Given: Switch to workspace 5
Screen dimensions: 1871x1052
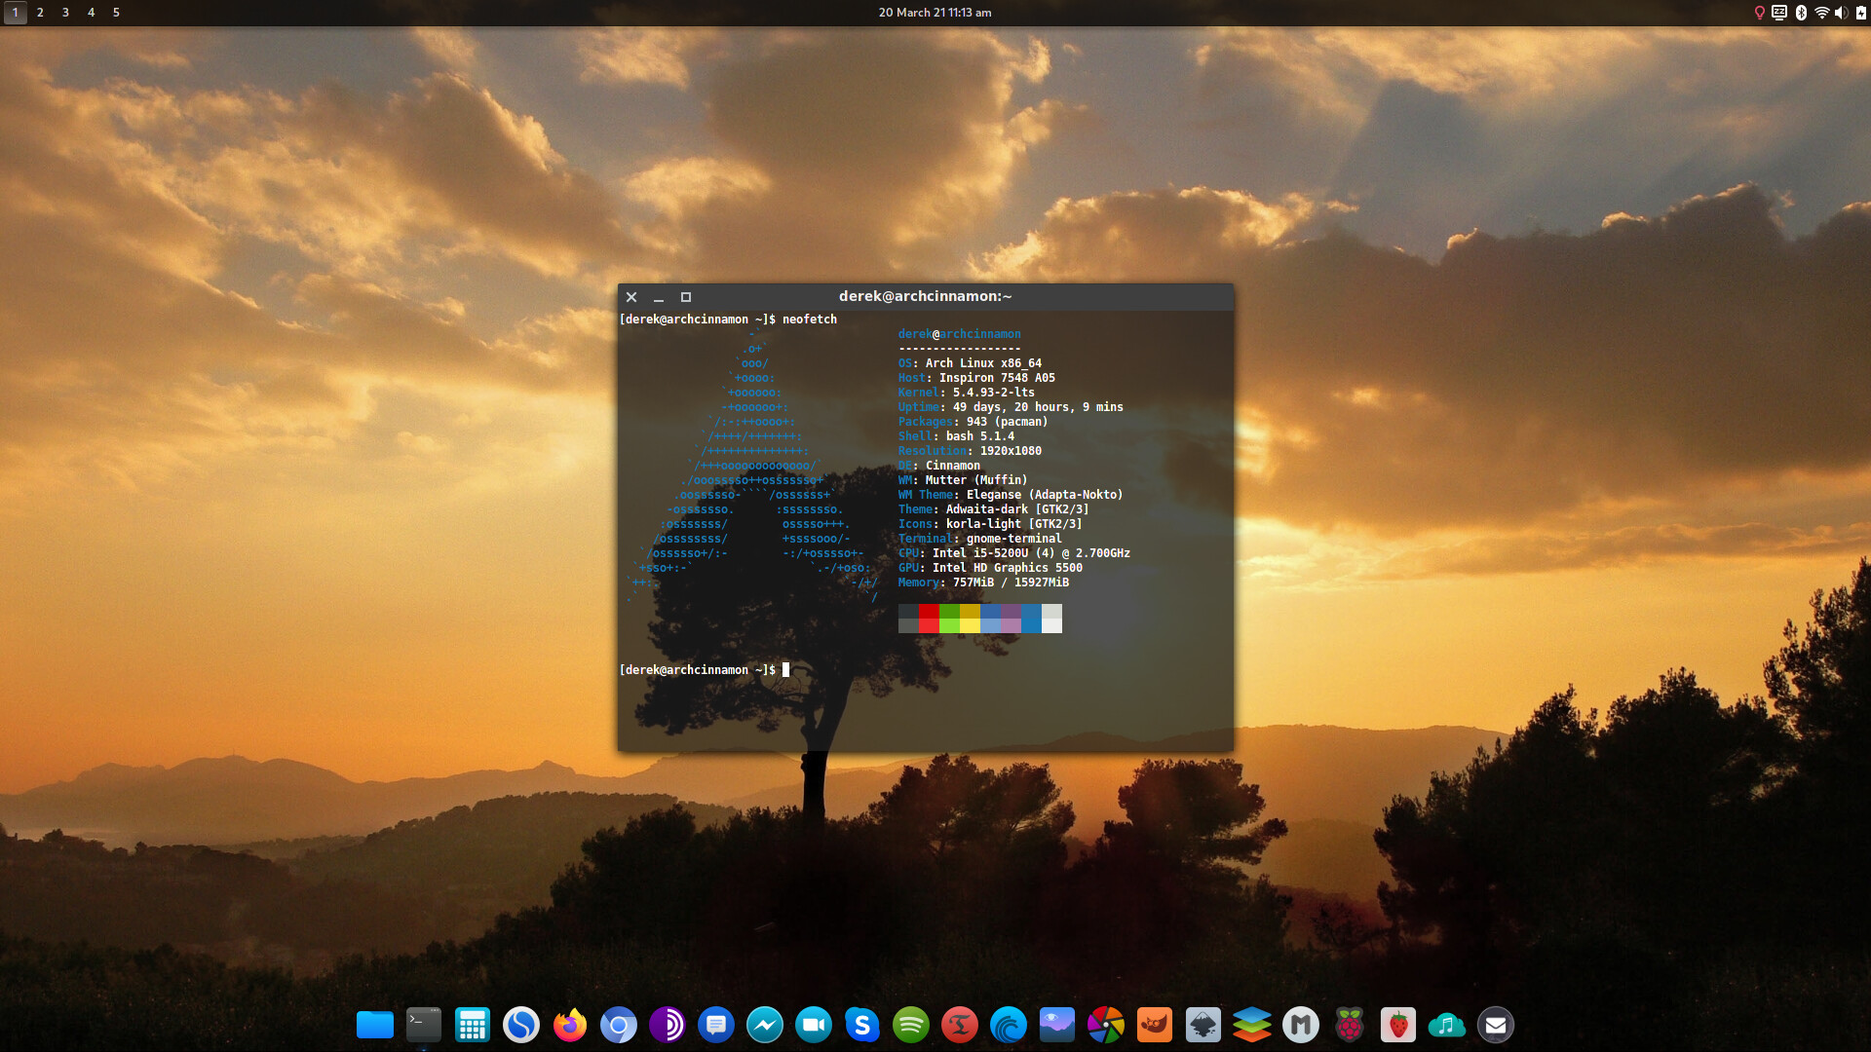Looking at the screenshot, I should (x=115, y=13).
